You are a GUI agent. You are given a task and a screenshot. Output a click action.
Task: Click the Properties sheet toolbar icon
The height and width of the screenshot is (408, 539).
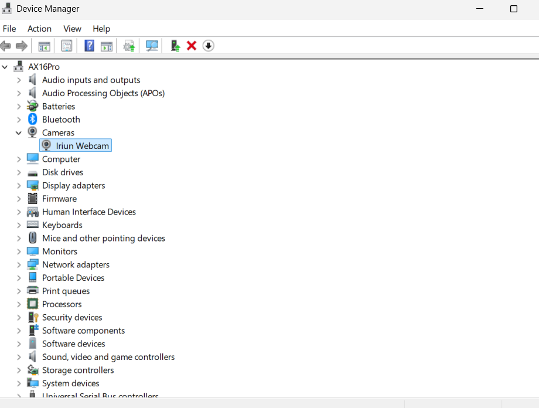coord(67,46)
